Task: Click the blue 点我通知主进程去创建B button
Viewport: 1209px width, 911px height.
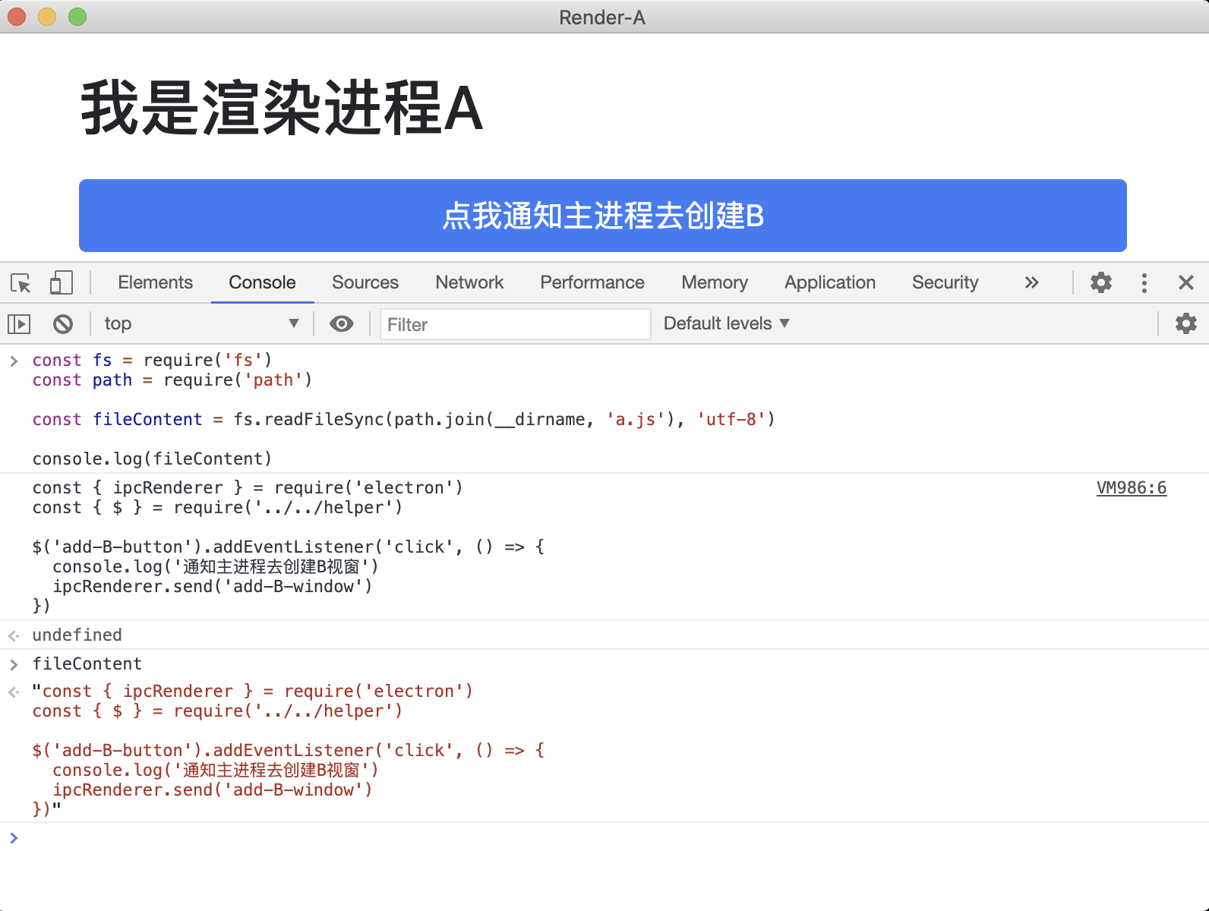Action: [603, 216]
